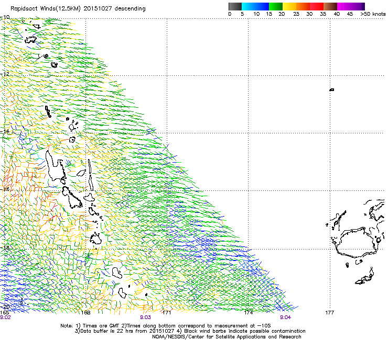The image size is (388, 340).
Task: Click the '168' longitude label
Action: [86, 312]
